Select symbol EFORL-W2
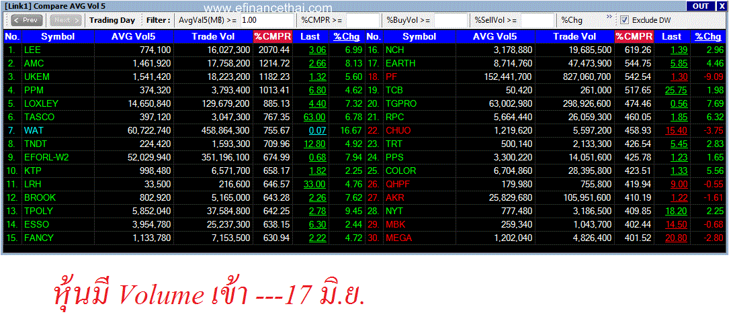 click(x=46, y=158)
